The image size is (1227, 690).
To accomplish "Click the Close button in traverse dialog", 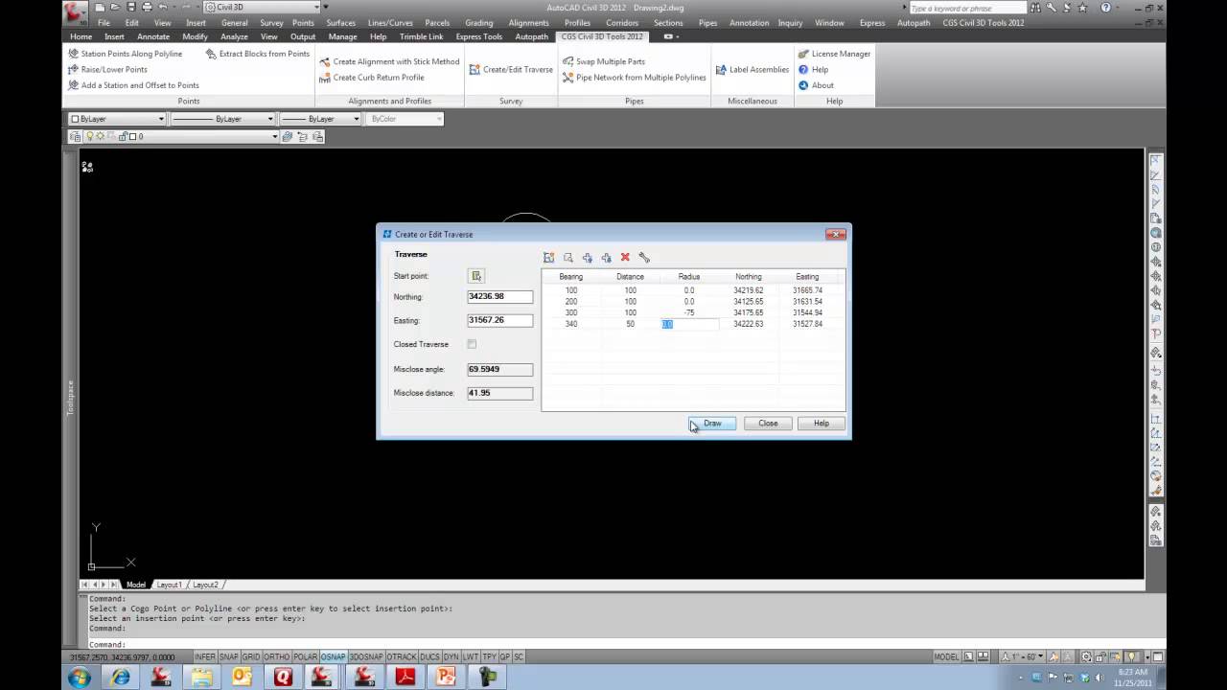I will point(768,423).
